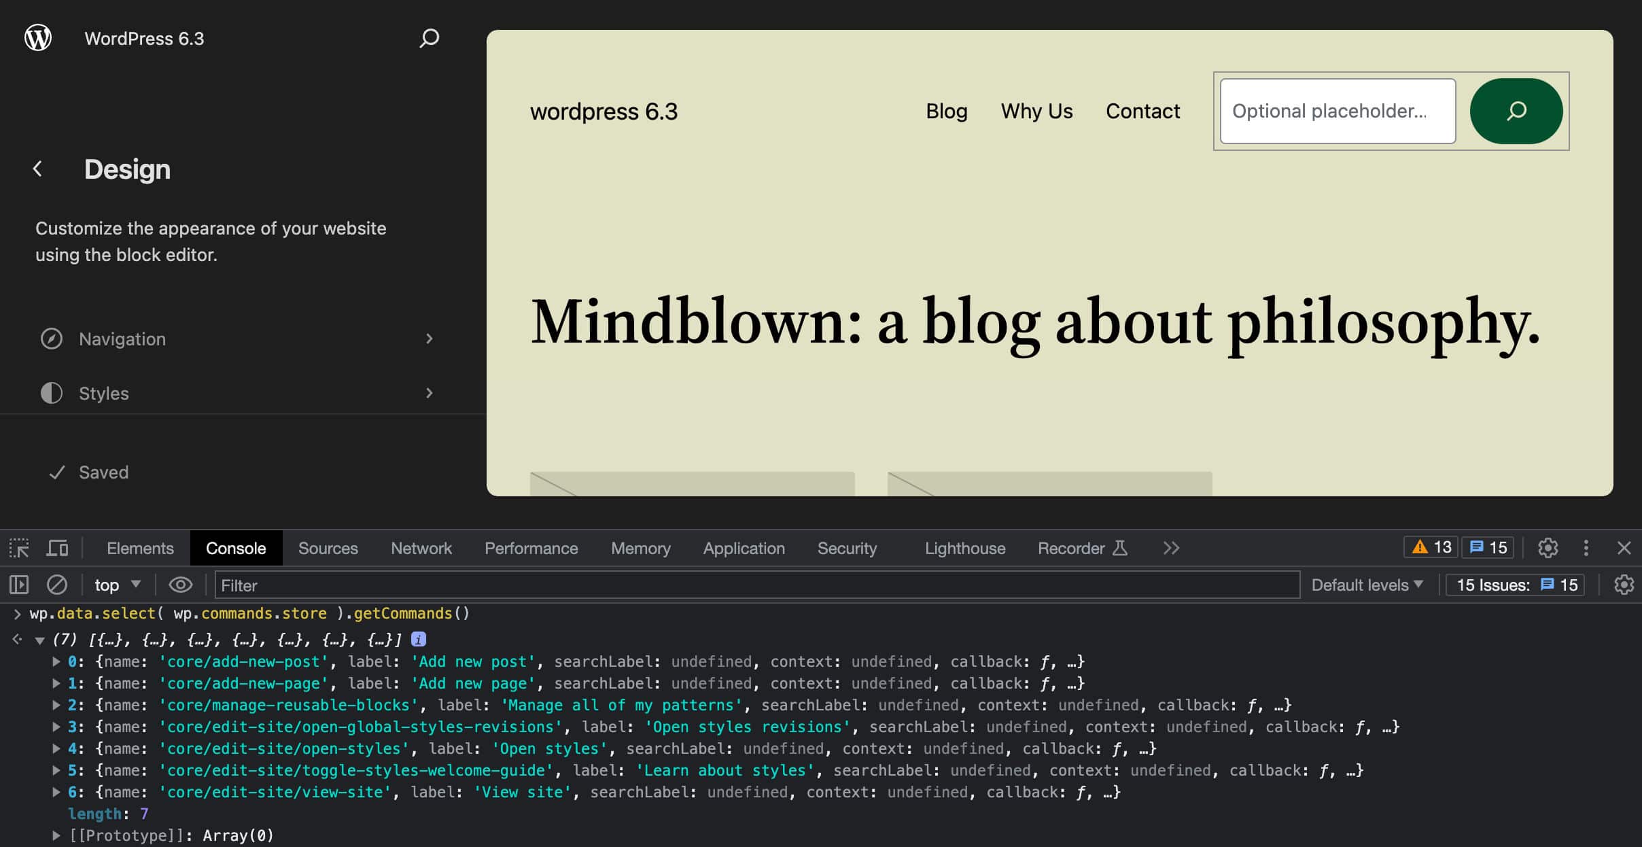Show the 13 console warnings
The height and width of the screenshot is (847, 1642).
pos(1430,547)
